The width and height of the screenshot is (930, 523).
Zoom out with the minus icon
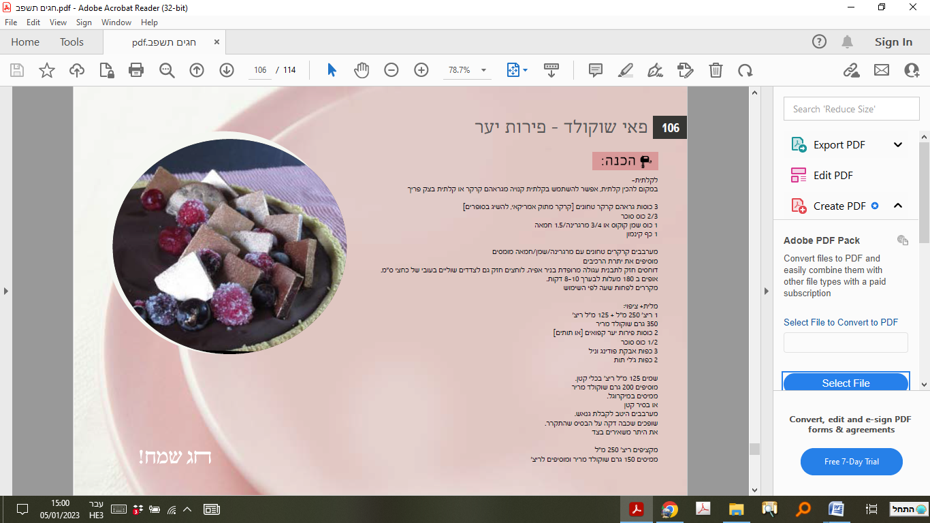(x=391, y=70)
